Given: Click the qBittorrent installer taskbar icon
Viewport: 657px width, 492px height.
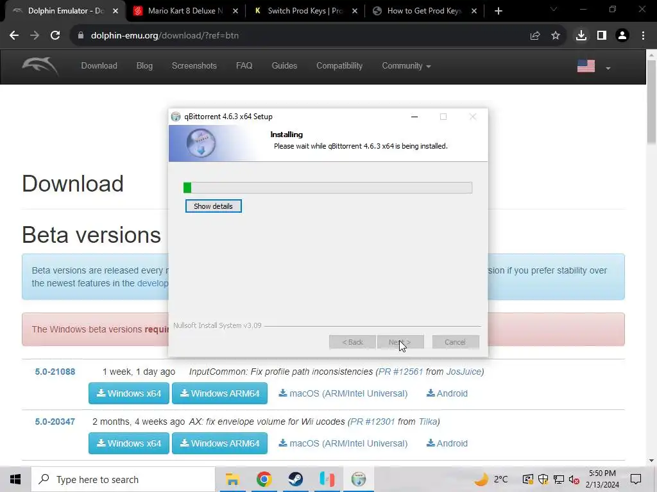Looking at the screenshot, I should coord(359,479).
